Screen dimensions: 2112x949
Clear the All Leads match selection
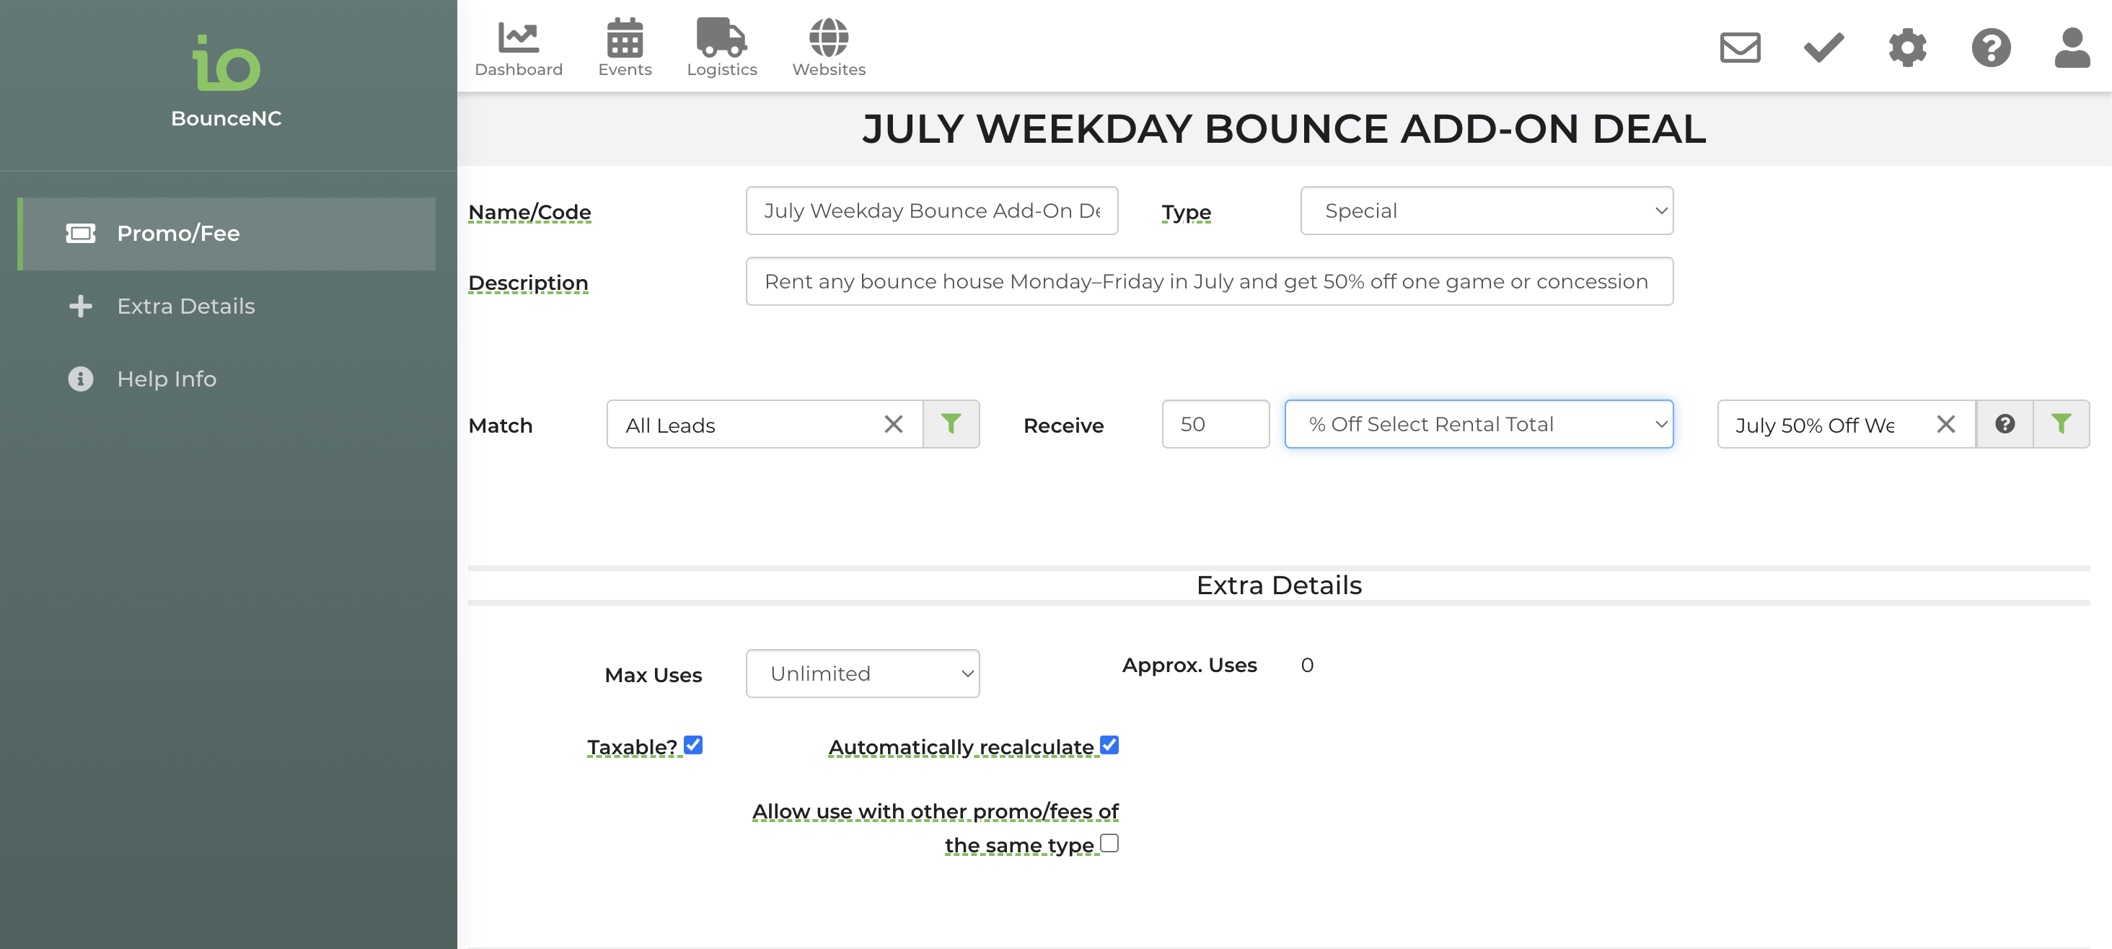tap(894, 424)
